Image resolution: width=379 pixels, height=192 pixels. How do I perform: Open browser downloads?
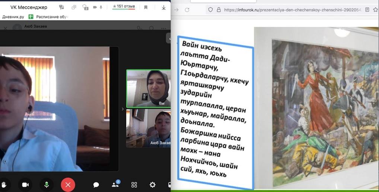tap(163, 7)
